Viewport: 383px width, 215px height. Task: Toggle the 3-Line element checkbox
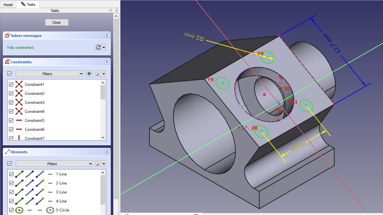(11, 192)
